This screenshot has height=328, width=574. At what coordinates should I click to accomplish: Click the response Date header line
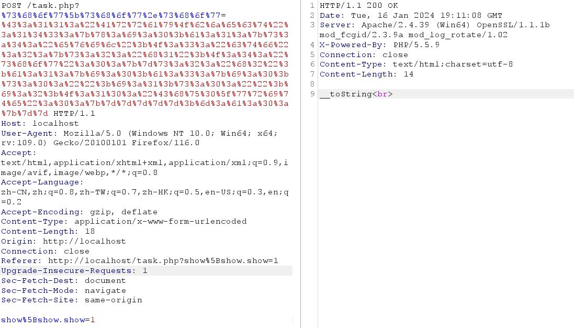[x=411, y=16]
